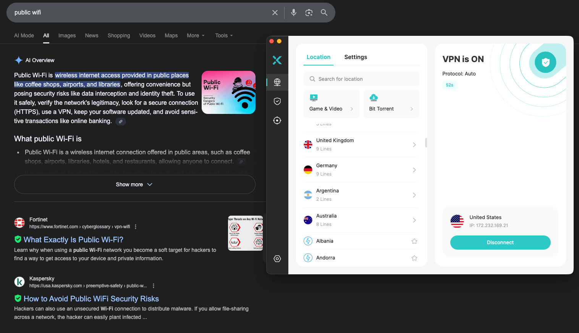
Task: Open 'What Exactly Is Public Wi-Fi?' link
Action: pos(73,240)
